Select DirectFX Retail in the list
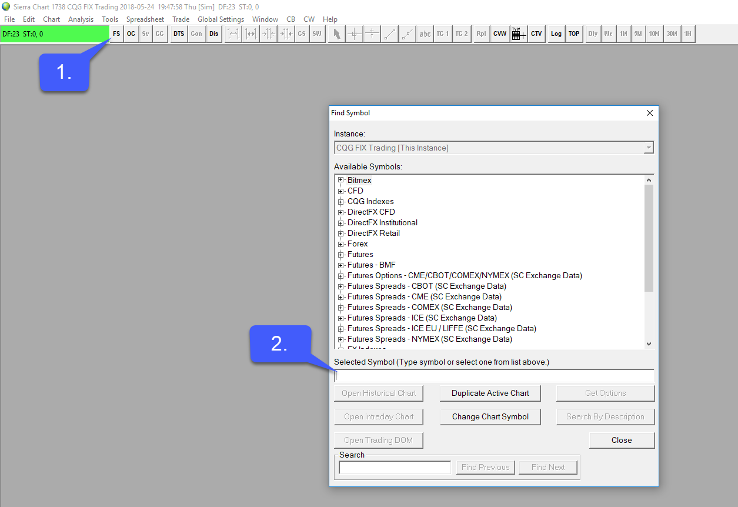738x507 pixels. tap(373, 234)
